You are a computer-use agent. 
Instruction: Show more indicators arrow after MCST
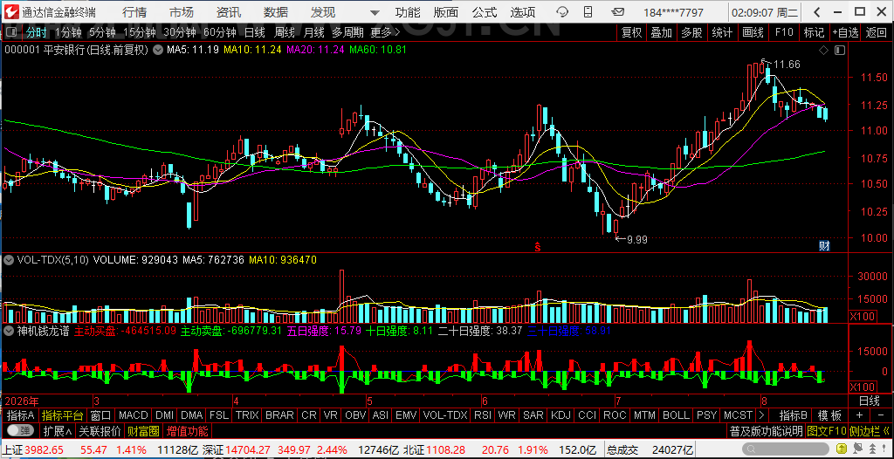point(761,415)
